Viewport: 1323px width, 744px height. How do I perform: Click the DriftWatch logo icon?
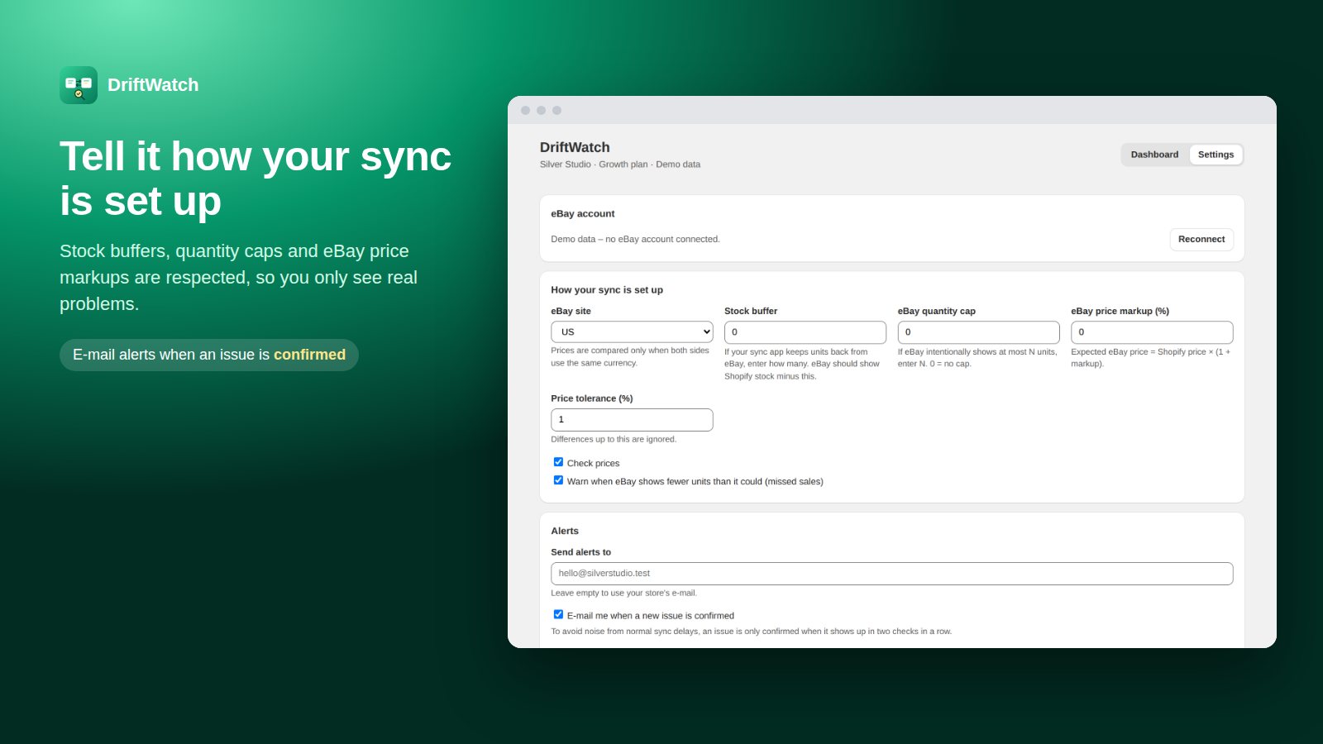pos(79,85)
